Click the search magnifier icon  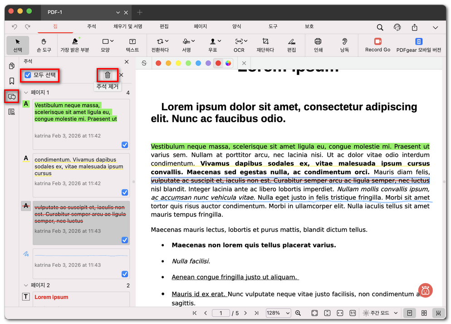[380, 27]
